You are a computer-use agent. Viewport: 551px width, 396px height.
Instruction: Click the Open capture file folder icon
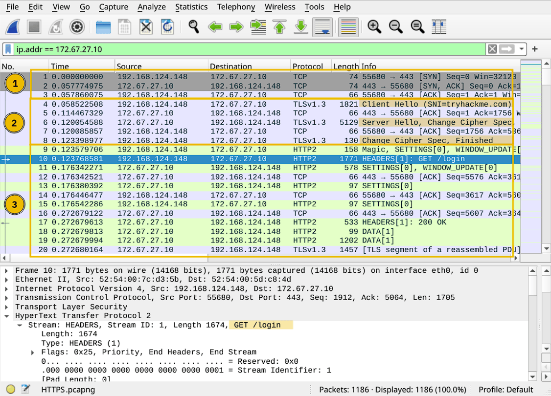[x=103, y=27]
